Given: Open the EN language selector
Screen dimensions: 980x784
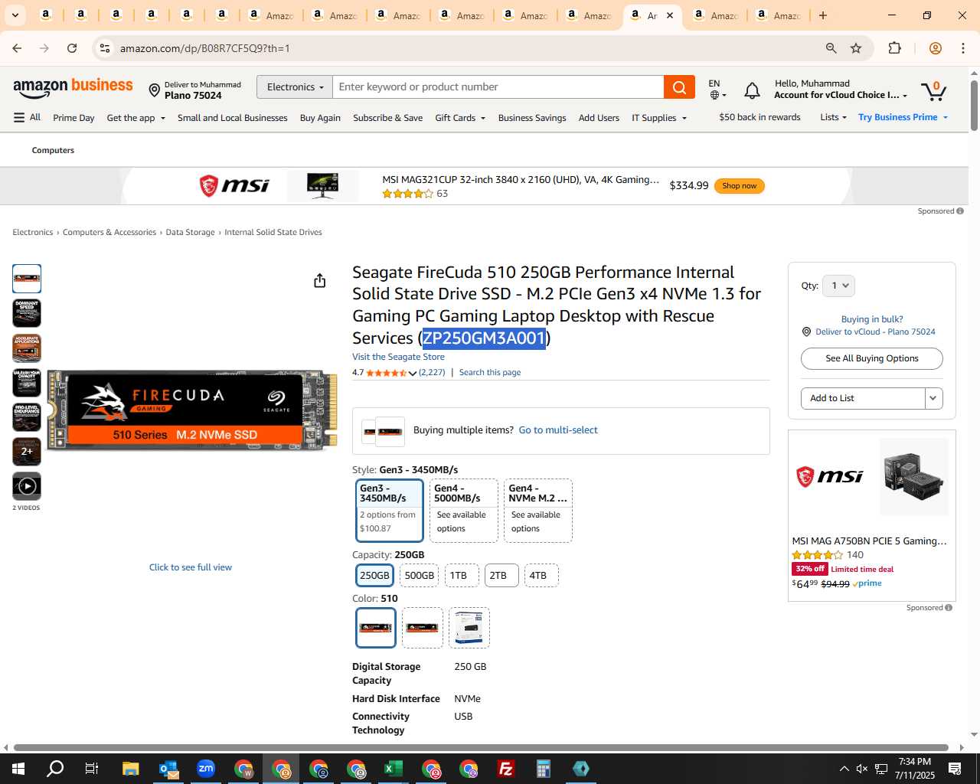Looking at the screenshot, I should pos(717,89).
